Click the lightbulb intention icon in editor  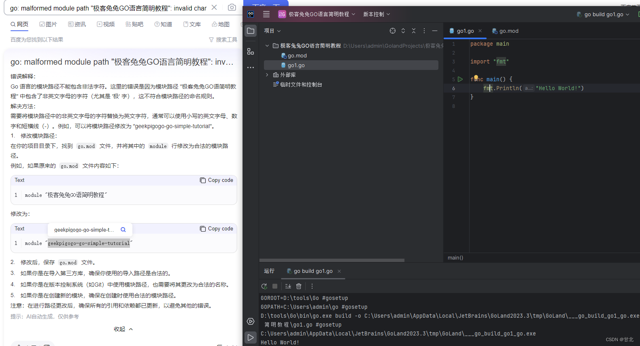point(476,77)
